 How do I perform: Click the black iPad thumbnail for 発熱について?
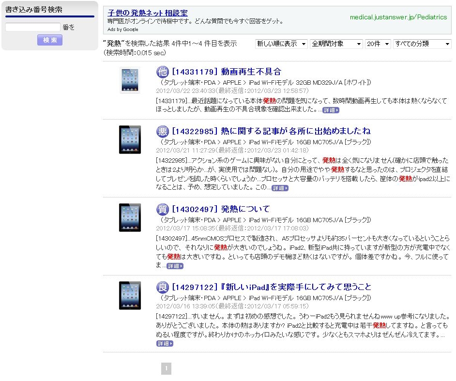click(x=130, y=217)
